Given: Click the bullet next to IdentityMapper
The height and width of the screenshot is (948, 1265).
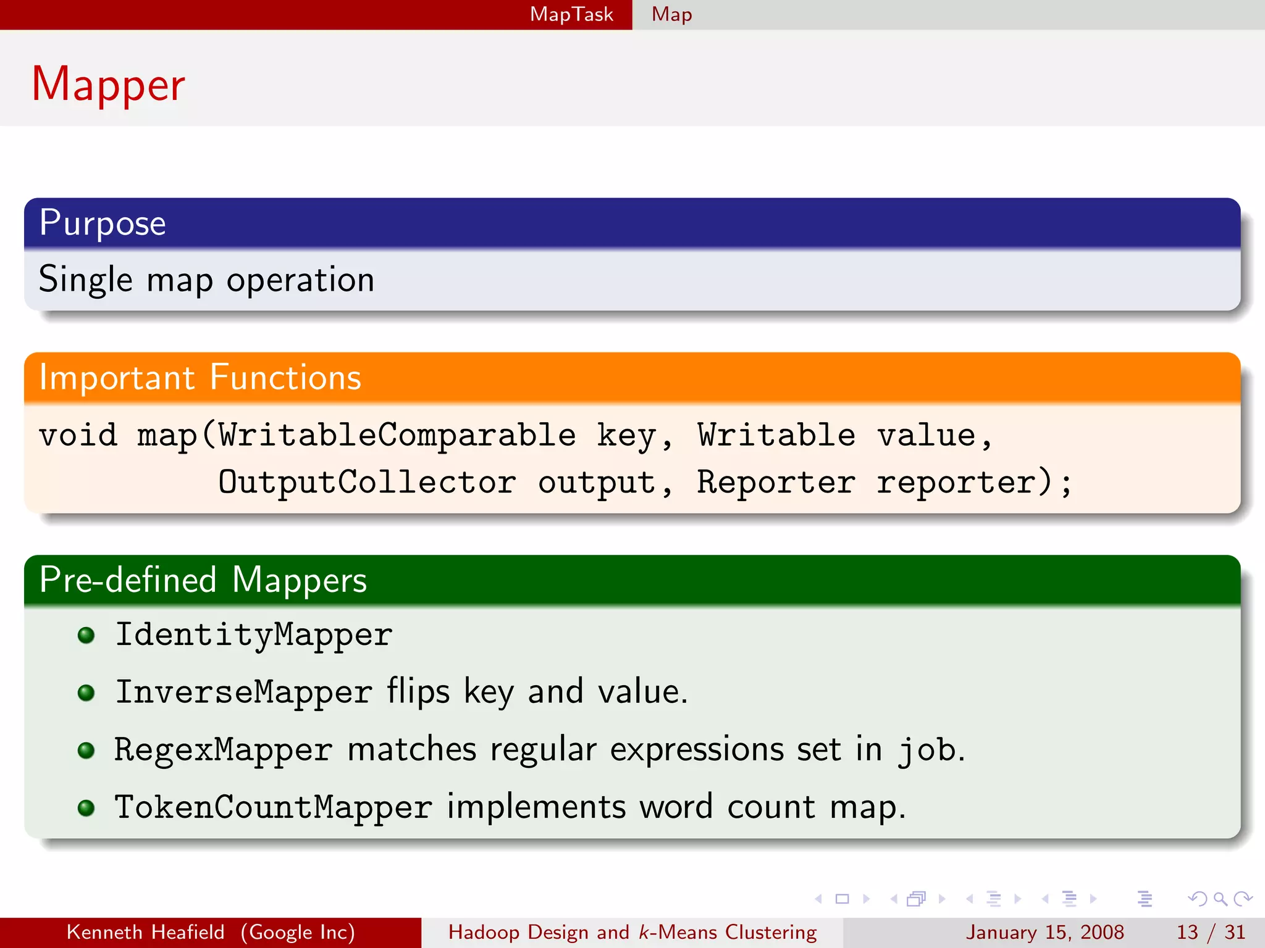Looking at the screenshot, I should (86, 635).
